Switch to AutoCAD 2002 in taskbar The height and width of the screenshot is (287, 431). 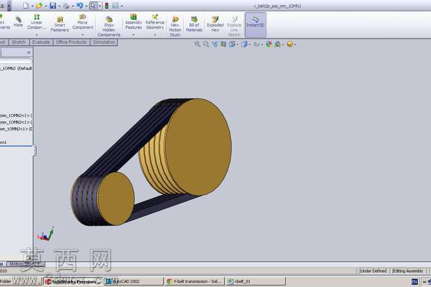pyautogui.click(x=133, y=281)
